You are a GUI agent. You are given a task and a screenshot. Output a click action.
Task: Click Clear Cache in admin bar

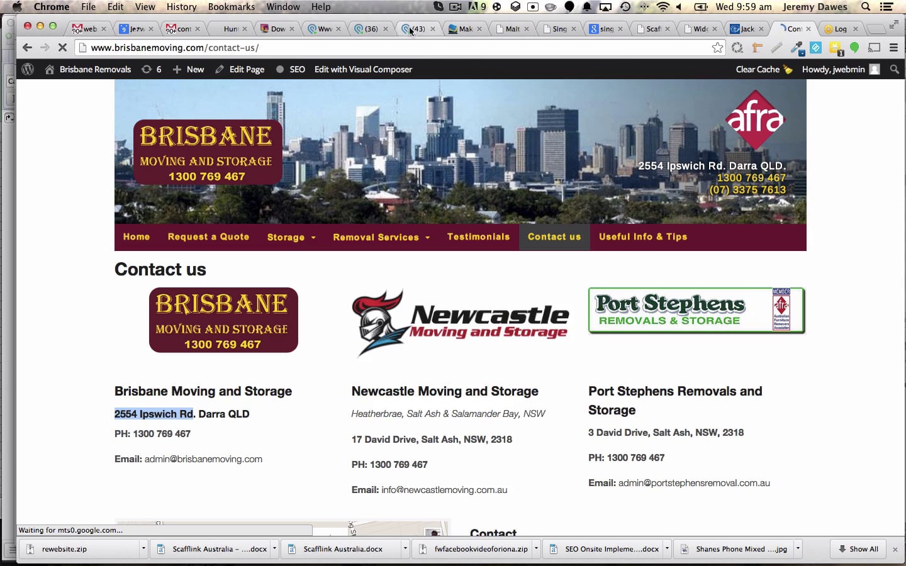[x=764, y=69]
